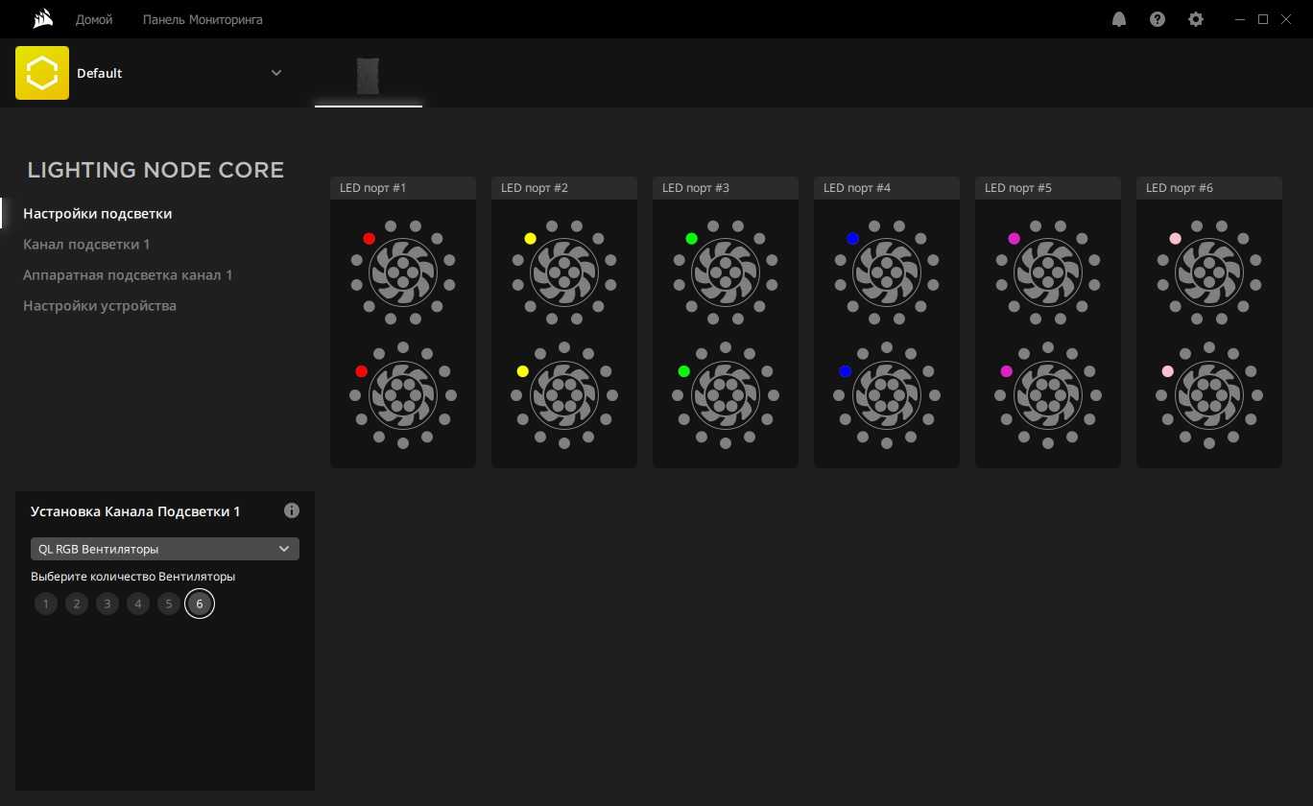The height and width of the screenshot is (806, 1313).
Task: Select fan count 1
Action: tap(46, 604)
